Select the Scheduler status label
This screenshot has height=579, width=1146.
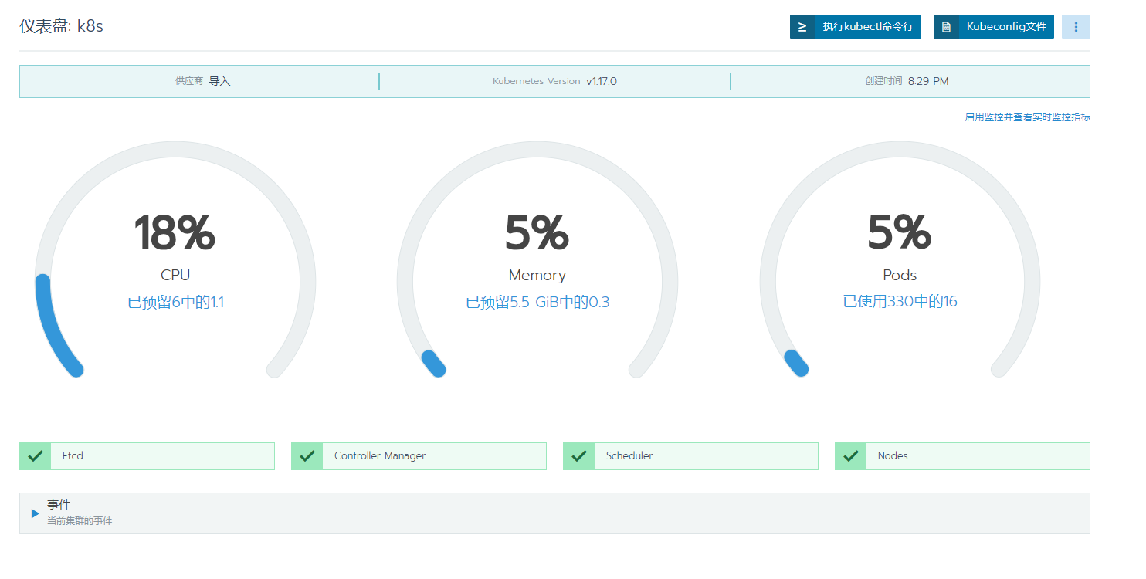(629, 456)
